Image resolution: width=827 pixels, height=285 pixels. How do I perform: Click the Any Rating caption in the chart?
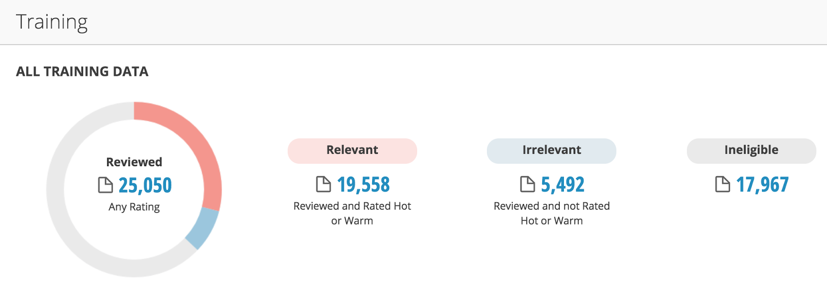click(x=134, y=207)
